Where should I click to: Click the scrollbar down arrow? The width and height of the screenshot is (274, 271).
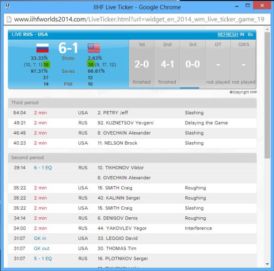tap(267, 264)
